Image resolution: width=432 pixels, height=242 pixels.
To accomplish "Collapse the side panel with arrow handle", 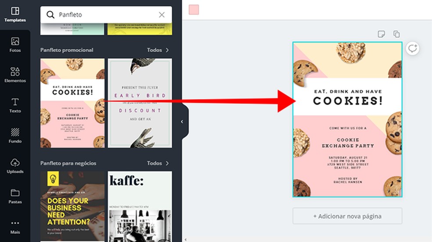I will [182, 121].
